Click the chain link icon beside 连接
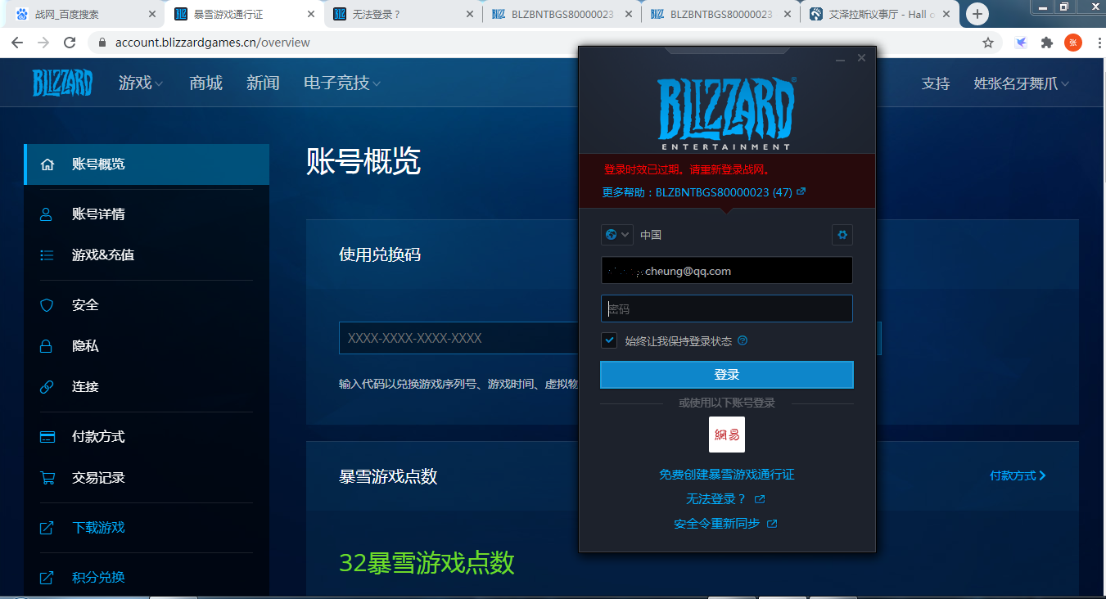The image size is (1106, 599). [x=47, y=387]
